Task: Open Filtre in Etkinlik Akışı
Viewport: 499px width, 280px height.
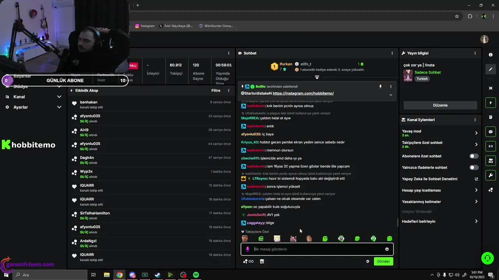Action: point(216,91)
